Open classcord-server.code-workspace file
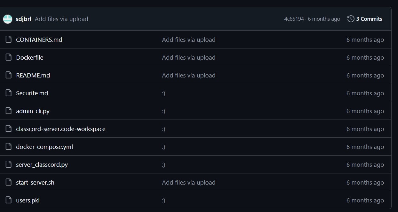Image resolution: width=398 pixels, height=212 pixels. point(61,129)
